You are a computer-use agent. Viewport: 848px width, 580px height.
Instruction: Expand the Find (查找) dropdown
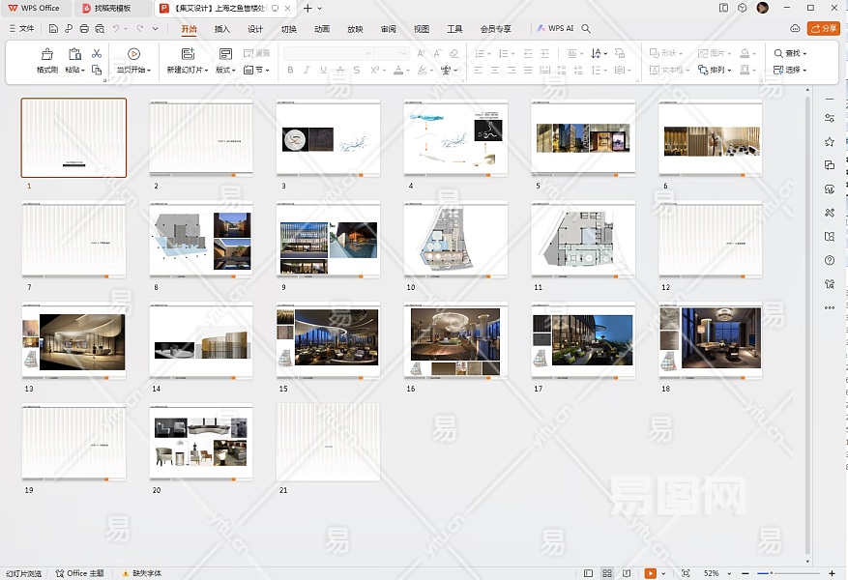pos(804,53)
